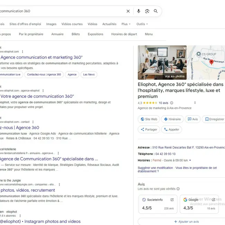Image resolution: width=225 pixels, height=225 pixels.
Task: Start voice search with the microphone icon
Action: point(138,11)
